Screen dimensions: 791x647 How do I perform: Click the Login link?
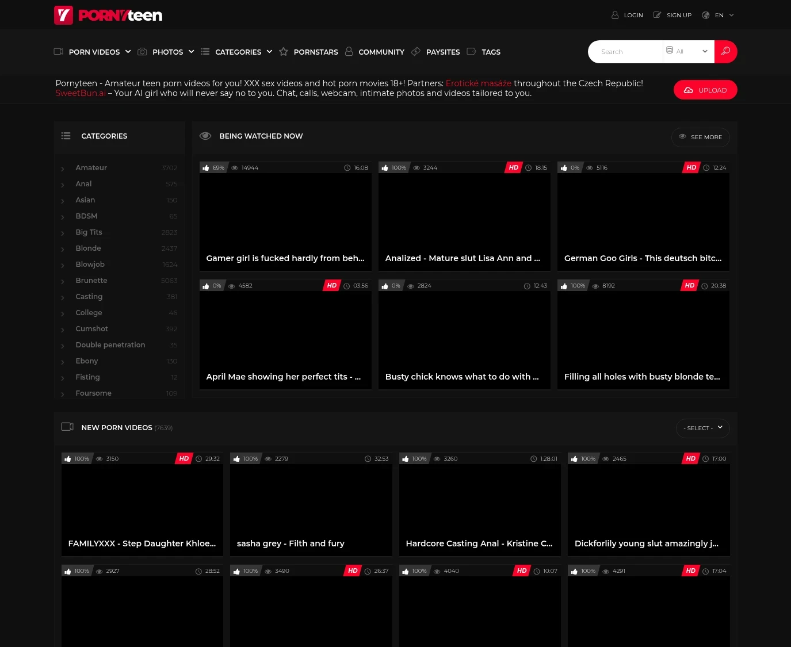click(633, 15)
